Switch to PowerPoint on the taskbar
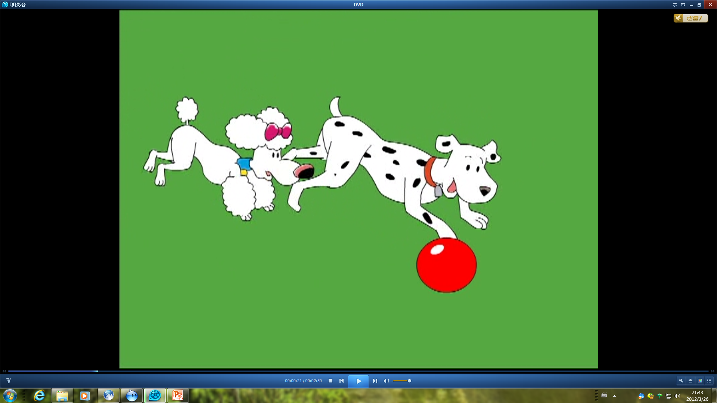Screen dimensions: 717x403 click(x=178, y=396)
